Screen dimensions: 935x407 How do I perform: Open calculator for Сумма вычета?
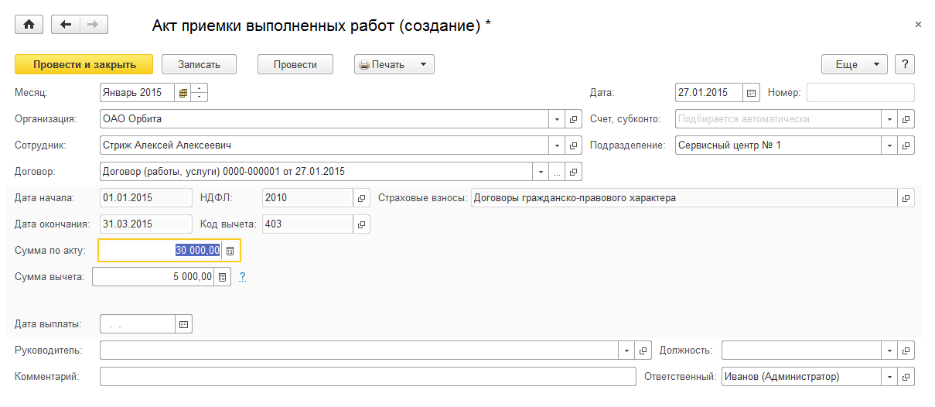pyautogui.click(x=222, y=277)
